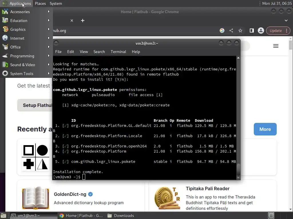Viewport: 293px width, 219px height.
Task: Click the terminal title vm3@vm3:~
Action: tap(147, 43)
